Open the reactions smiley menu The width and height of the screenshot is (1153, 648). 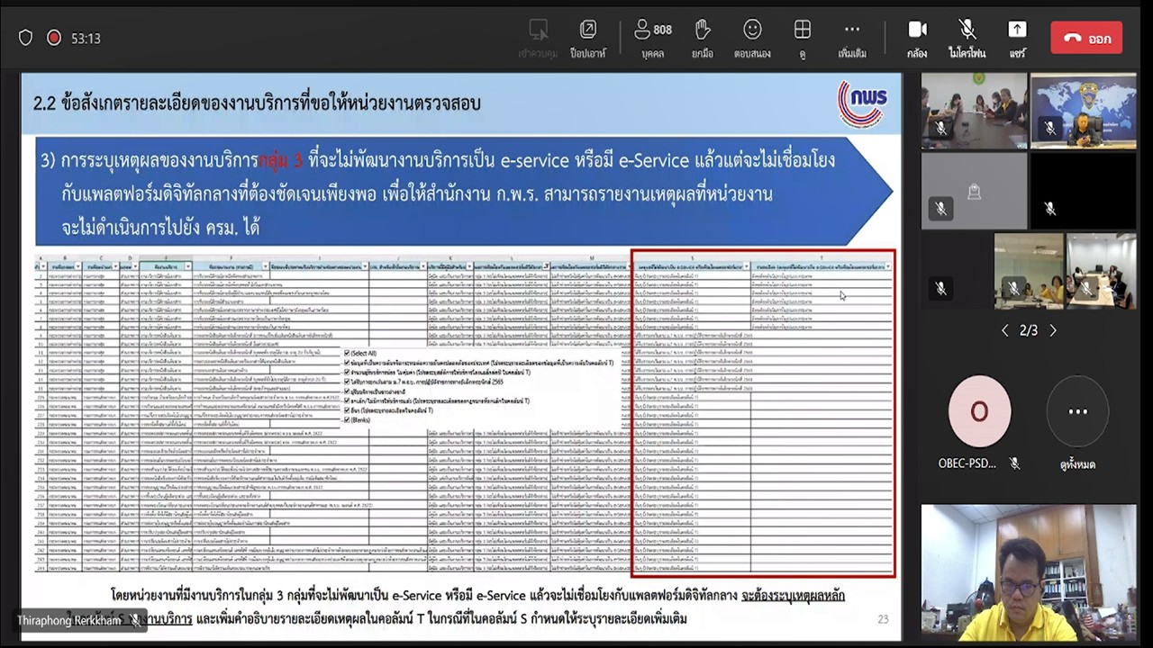coord(752,37)
